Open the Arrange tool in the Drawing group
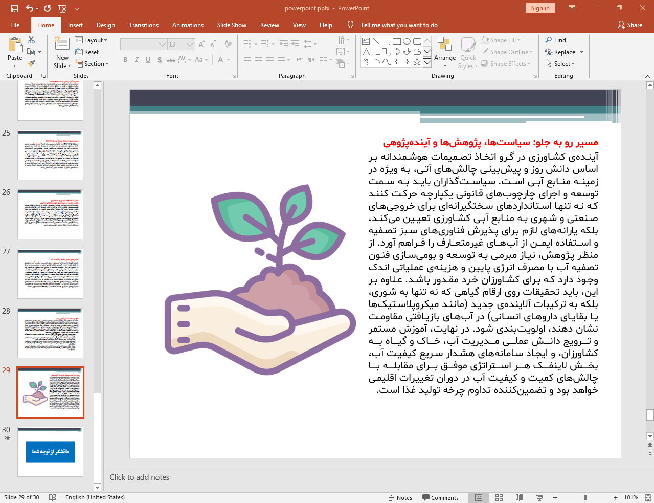This screenshot has width=654, height=503. tap(444, 52)
